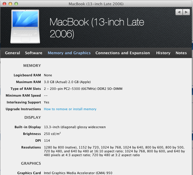Click the 'Upgrade Instructions' label

click(x=23, y=109)
